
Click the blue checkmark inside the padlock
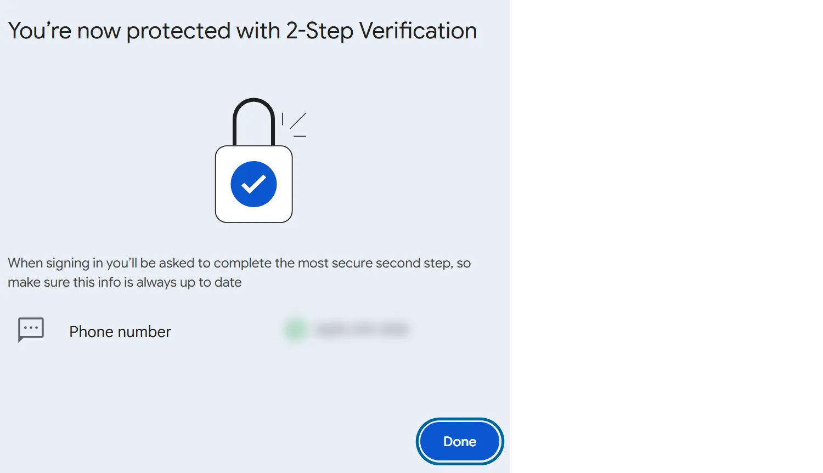[253, 184]
